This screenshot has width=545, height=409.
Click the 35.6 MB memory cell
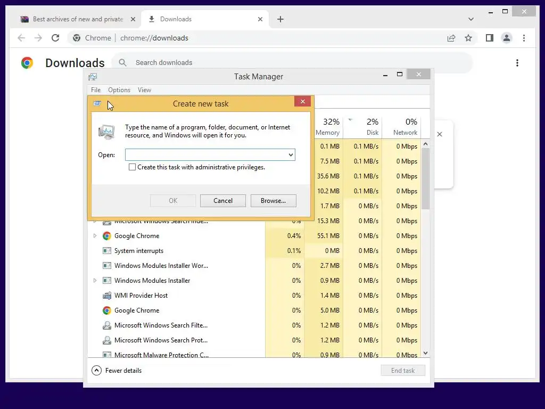pos(328,176)
